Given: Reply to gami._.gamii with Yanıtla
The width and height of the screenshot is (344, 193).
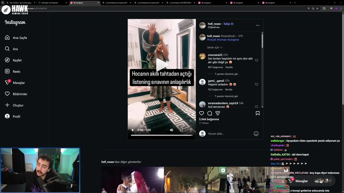Looking at the screenshot, I should coord(229,90).
